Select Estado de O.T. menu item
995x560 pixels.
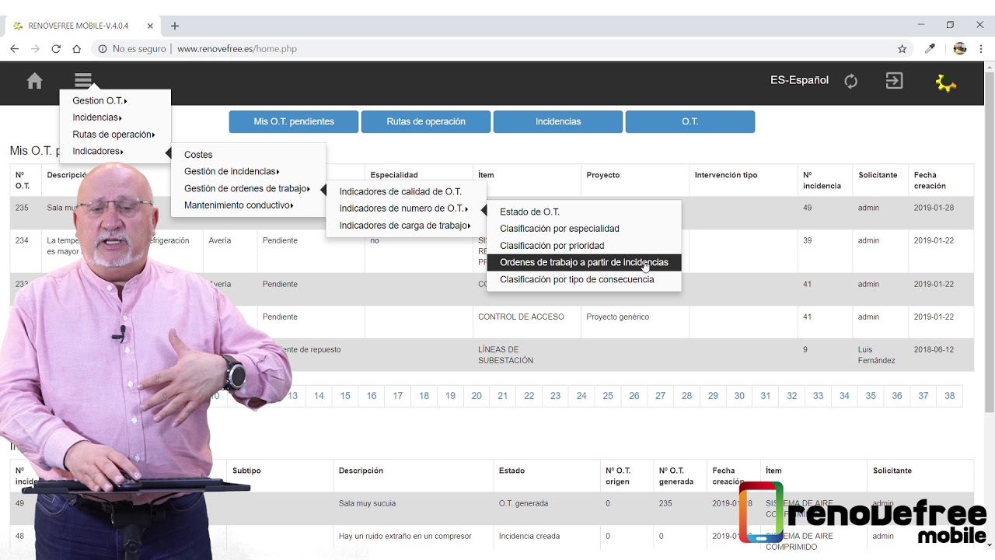[x=529, y=212]
